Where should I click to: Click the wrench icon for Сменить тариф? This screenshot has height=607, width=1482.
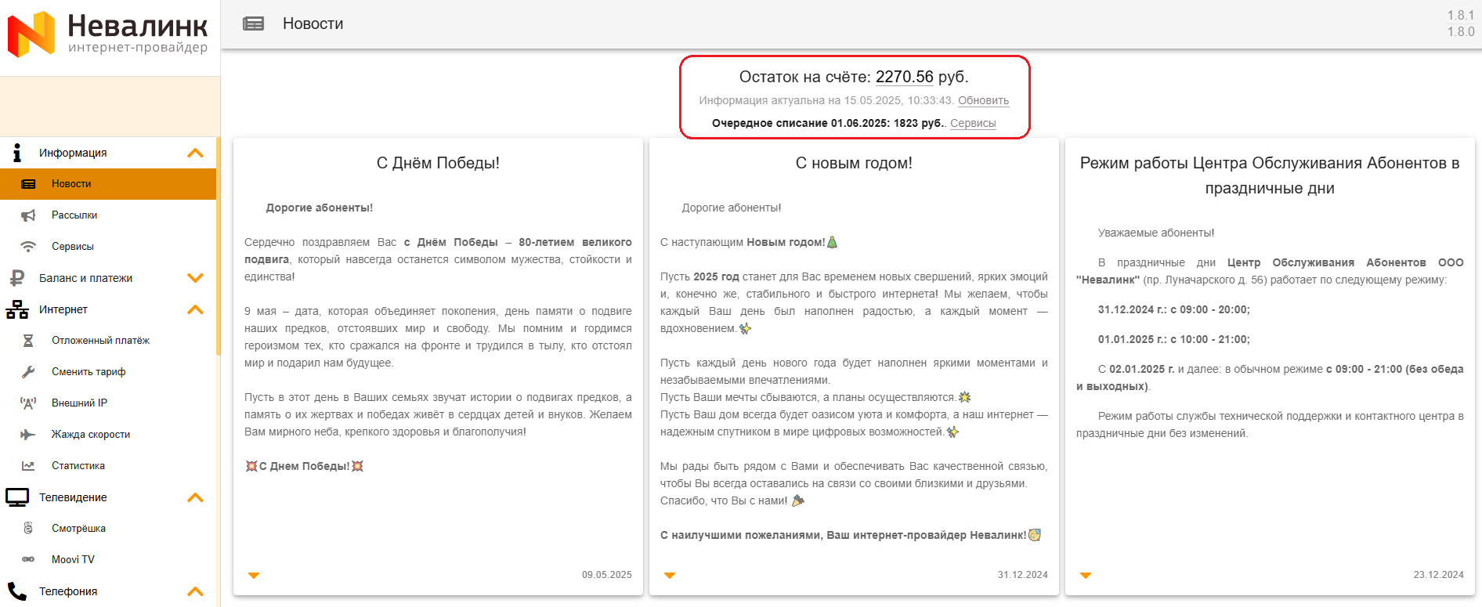coord(28,372)
